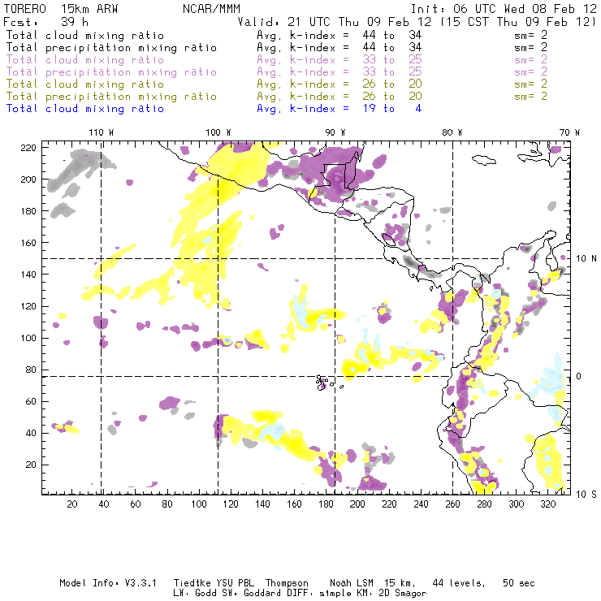This screenshot has height=601, width=601.
Task: Click the olive Total cloud mixing ratio legend
Action: click(84, 84)
